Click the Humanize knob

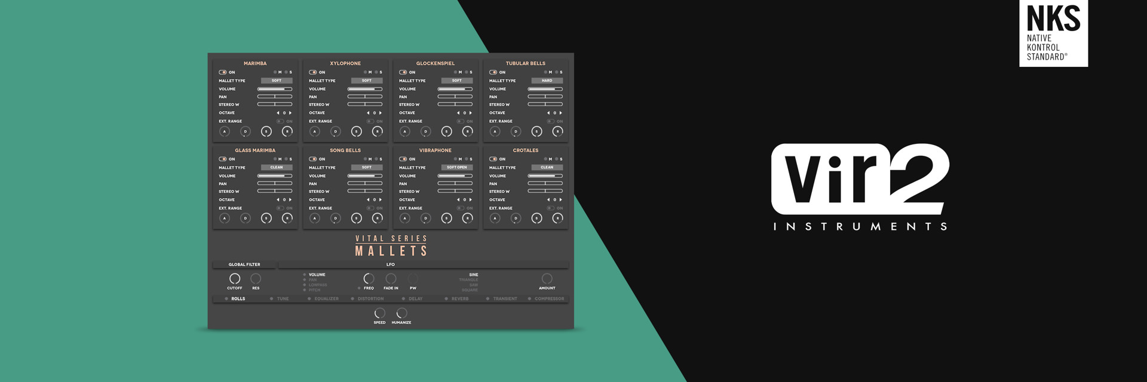pos(401,313)
